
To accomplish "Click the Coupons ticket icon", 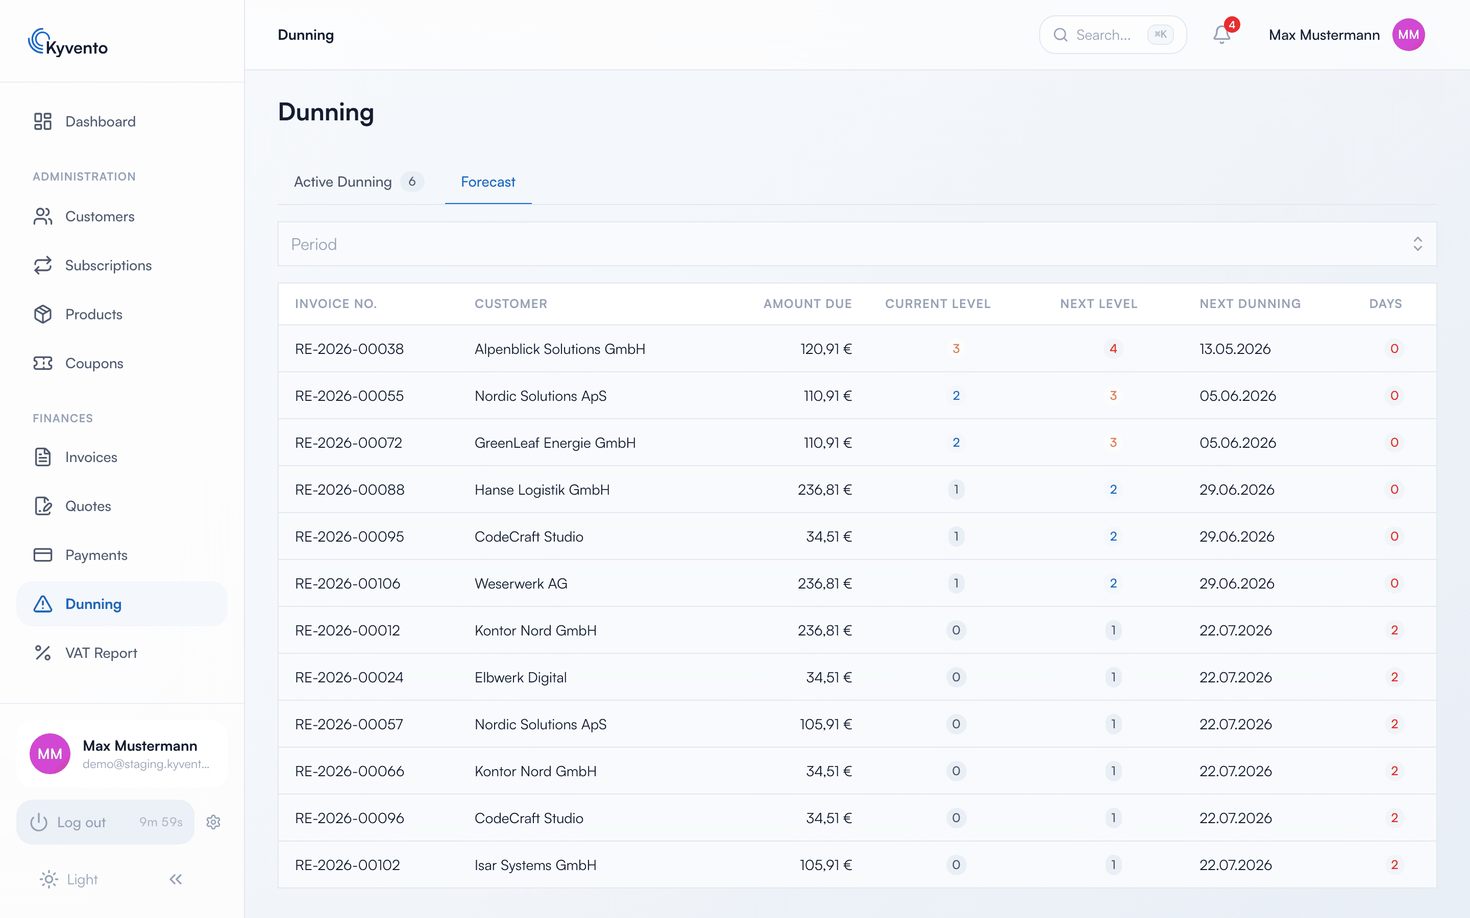I will coord(42,363).
